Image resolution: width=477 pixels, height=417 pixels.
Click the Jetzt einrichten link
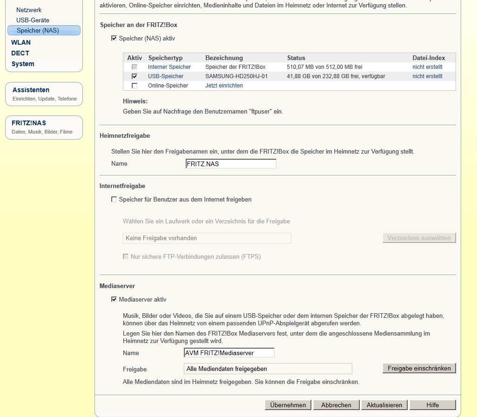(x=224, y=86)
